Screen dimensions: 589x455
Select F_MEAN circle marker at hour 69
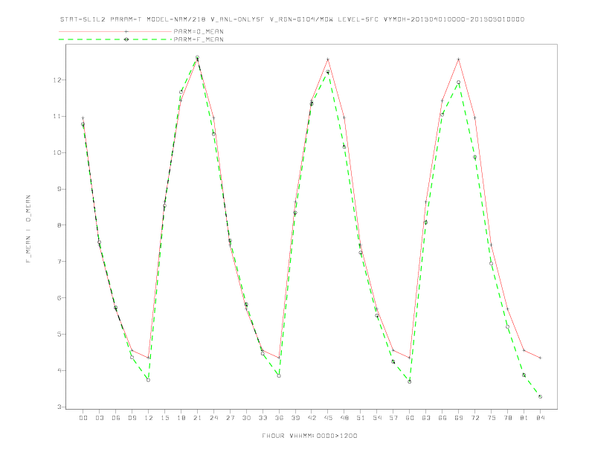[459, 83]
